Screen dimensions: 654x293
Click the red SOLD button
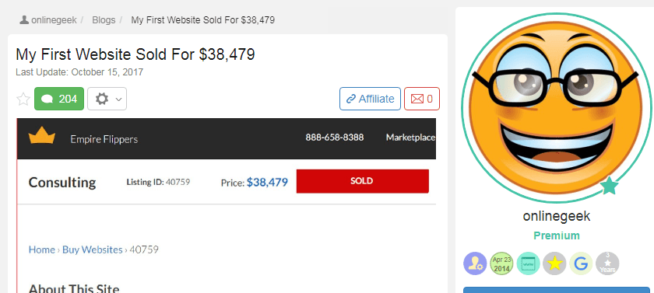click(363, 181)
